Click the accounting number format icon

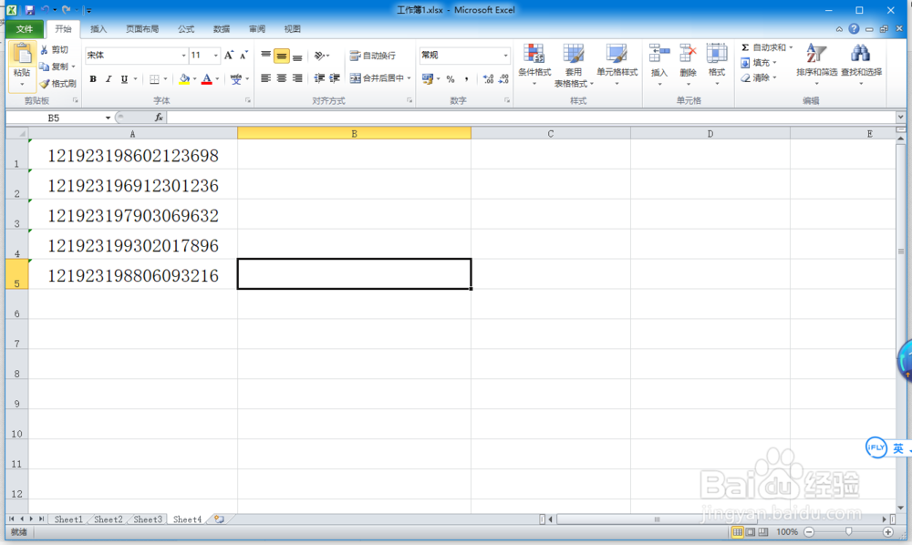click(428, 78)
